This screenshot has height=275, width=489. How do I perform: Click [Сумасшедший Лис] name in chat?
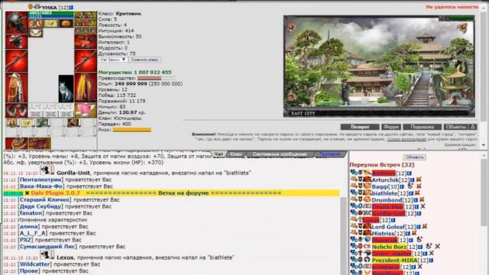tap(47, 247)
